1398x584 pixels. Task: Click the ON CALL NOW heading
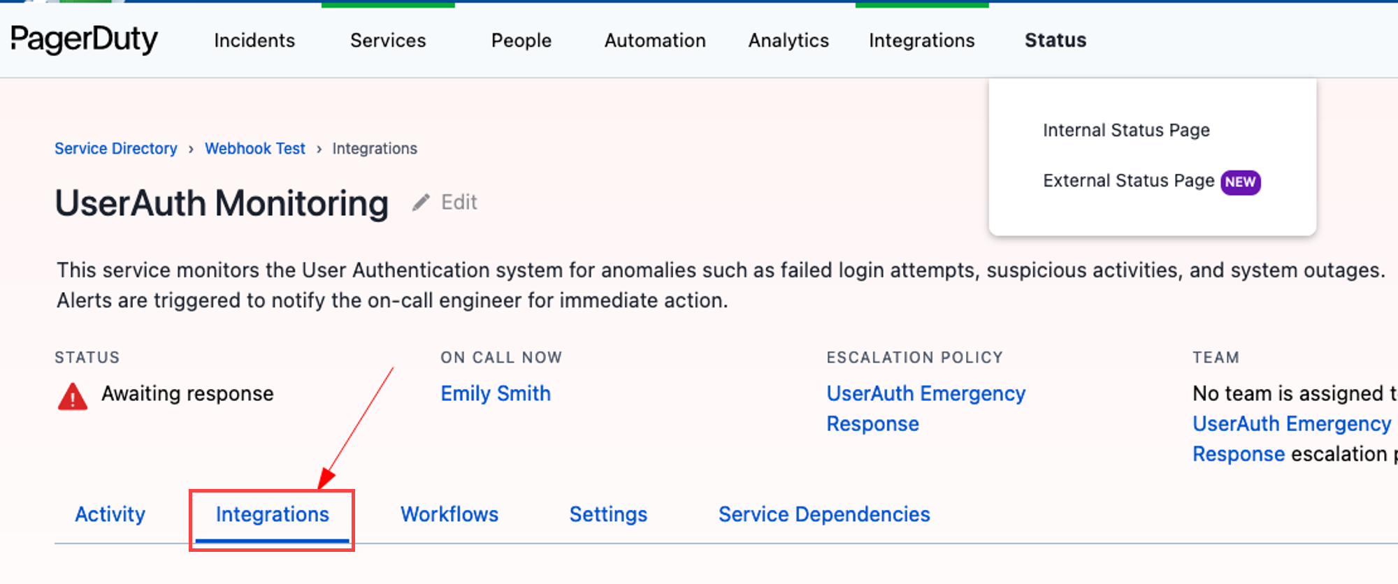point(501,358)
